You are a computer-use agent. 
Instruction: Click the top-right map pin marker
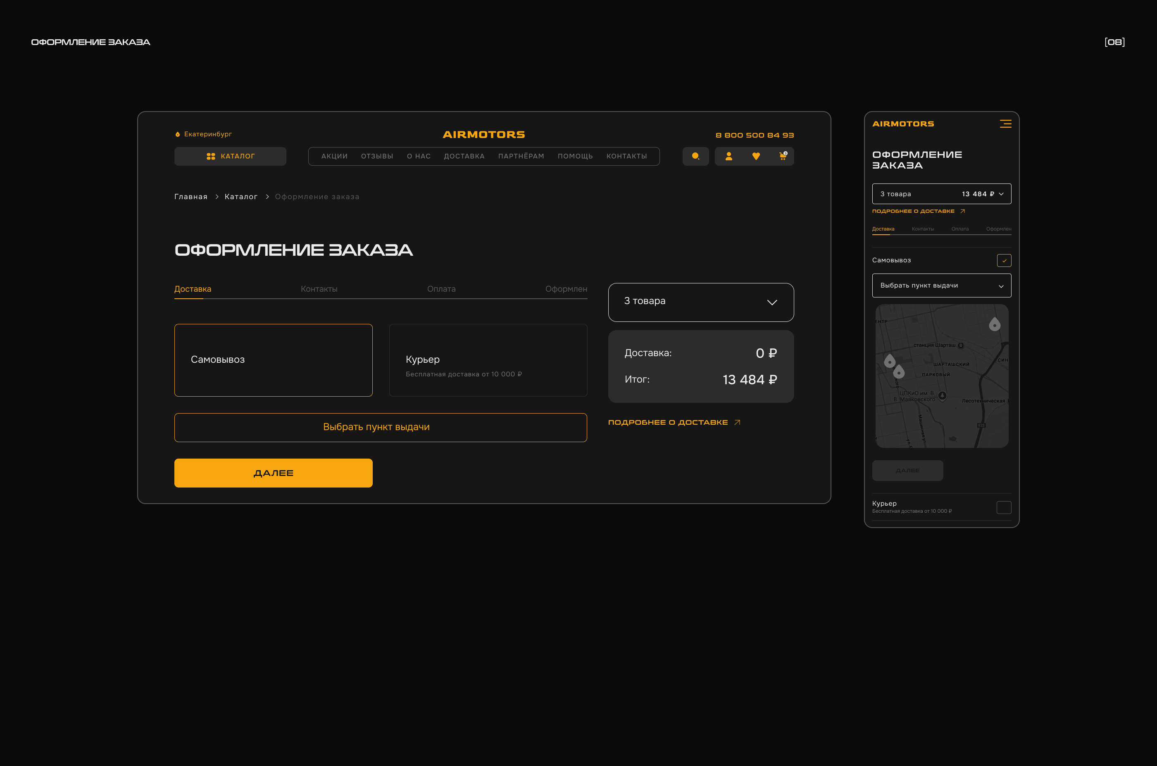coord(994,324)
